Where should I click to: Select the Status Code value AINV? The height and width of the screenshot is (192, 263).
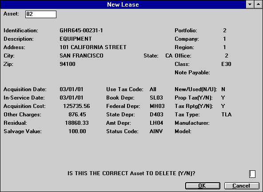(156, 131)
